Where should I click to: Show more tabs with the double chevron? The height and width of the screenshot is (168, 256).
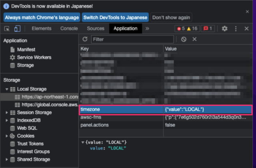point(147,28)
